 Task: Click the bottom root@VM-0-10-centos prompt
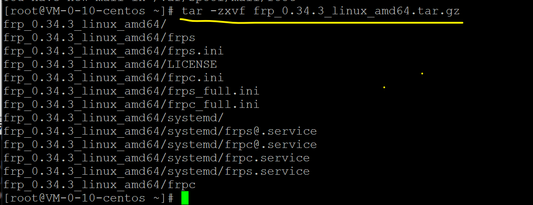click(89, 198)
